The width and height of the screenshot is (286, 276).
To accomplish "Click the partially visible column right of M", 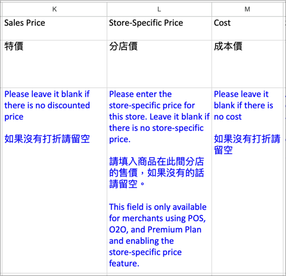I will [x=285, y=9].
